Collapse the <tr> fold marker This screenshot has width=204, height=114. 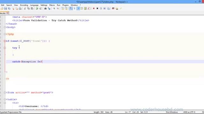[x=5, y=103]
